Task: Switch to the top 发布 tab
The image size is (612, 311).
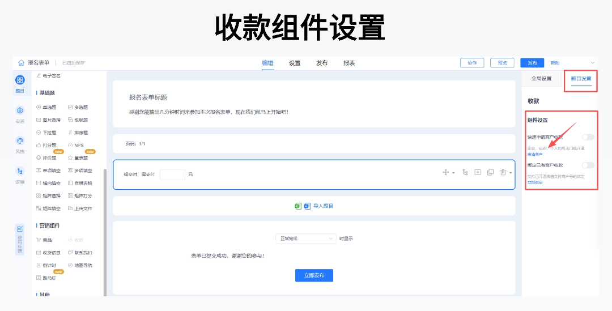Action: pyautogui.click(x=322, y=63)
